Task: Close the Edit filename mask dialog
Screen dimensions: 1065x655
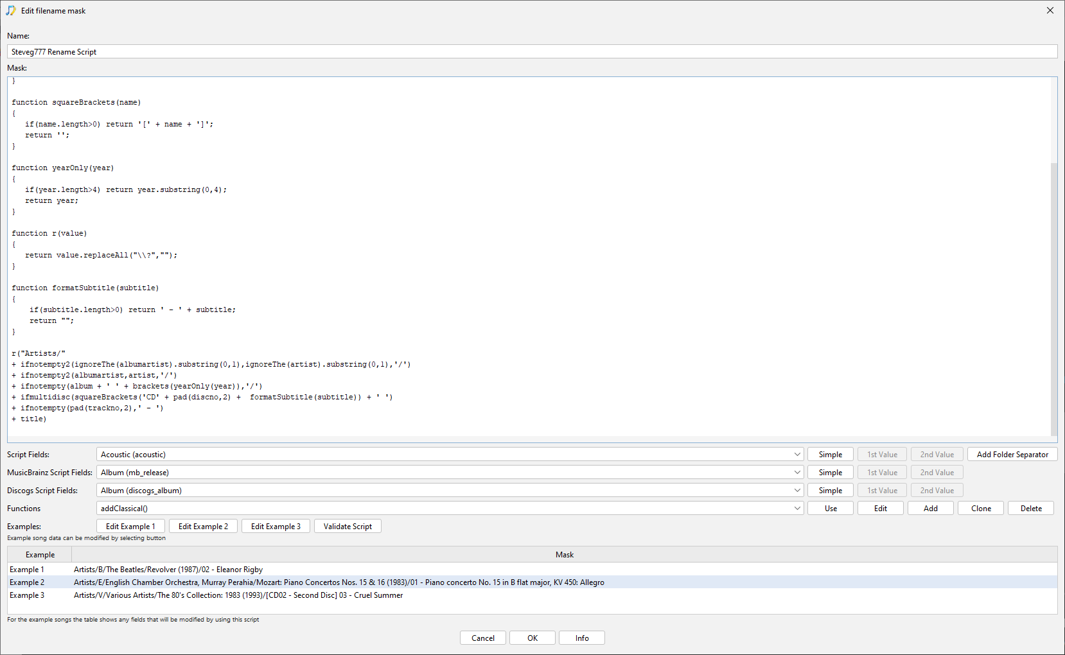Action: point(1050,11)
